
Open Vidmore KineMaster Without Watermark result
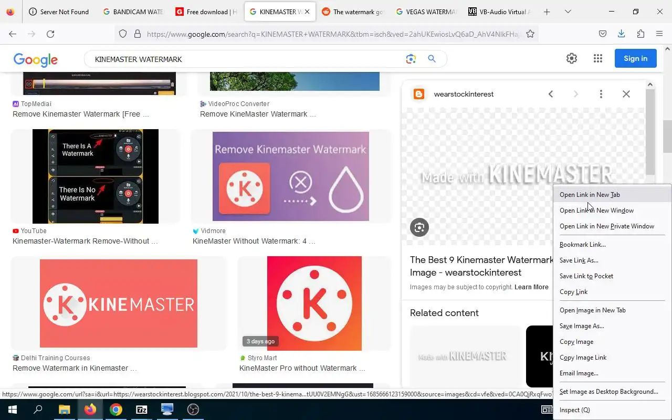(x=254, y=241)
